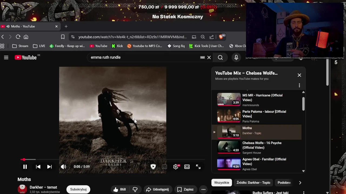Run search with magnifier button
This screenshot has height=194, width=346.
(220, 57)
